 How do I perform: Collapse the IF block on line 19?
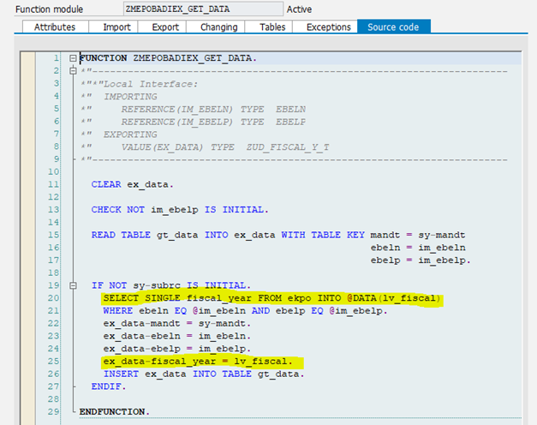73,285
